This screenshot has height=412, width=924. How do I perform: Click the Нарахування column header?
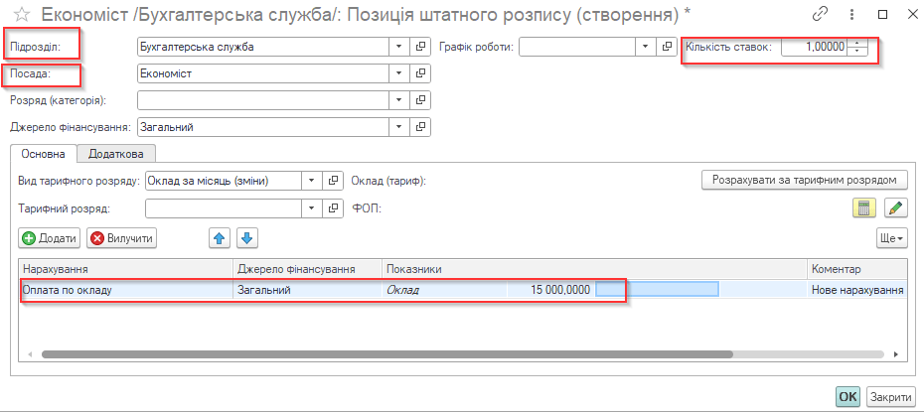[125, 269]
